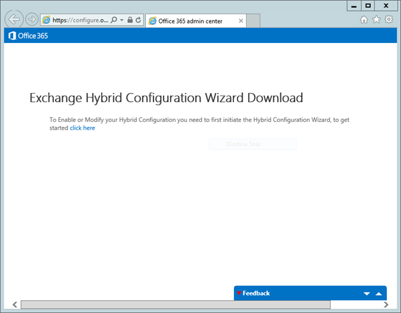
Task: Maximize the browser window
Action: (x=368, y=6)
